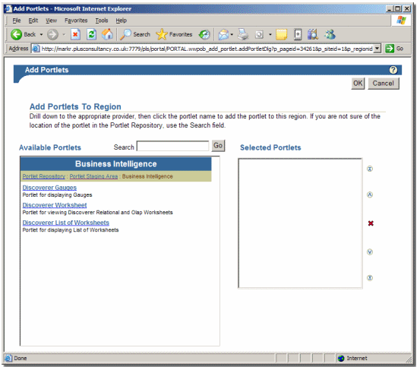Open Favorites star in toolbar

pyautogui.click(x=162, y=34)
